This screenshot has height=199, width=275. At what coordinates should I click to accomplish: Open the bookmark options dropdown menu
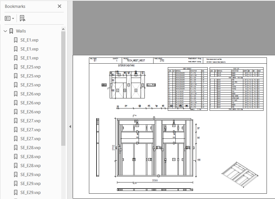coord(10,18)
